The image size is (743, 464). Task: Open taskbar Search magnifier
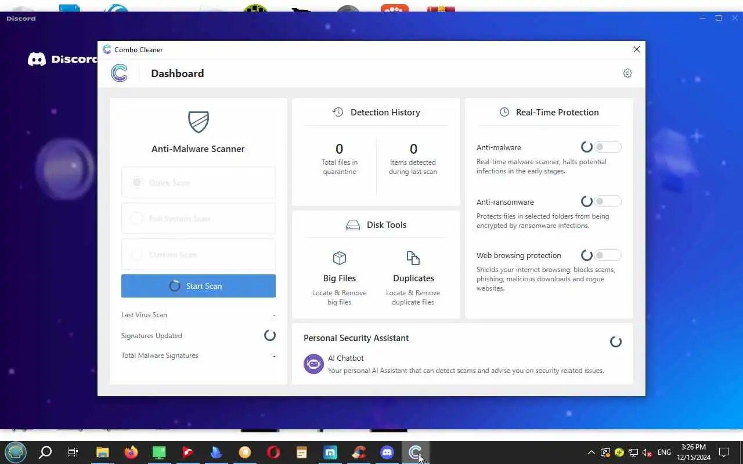[45, 452]
